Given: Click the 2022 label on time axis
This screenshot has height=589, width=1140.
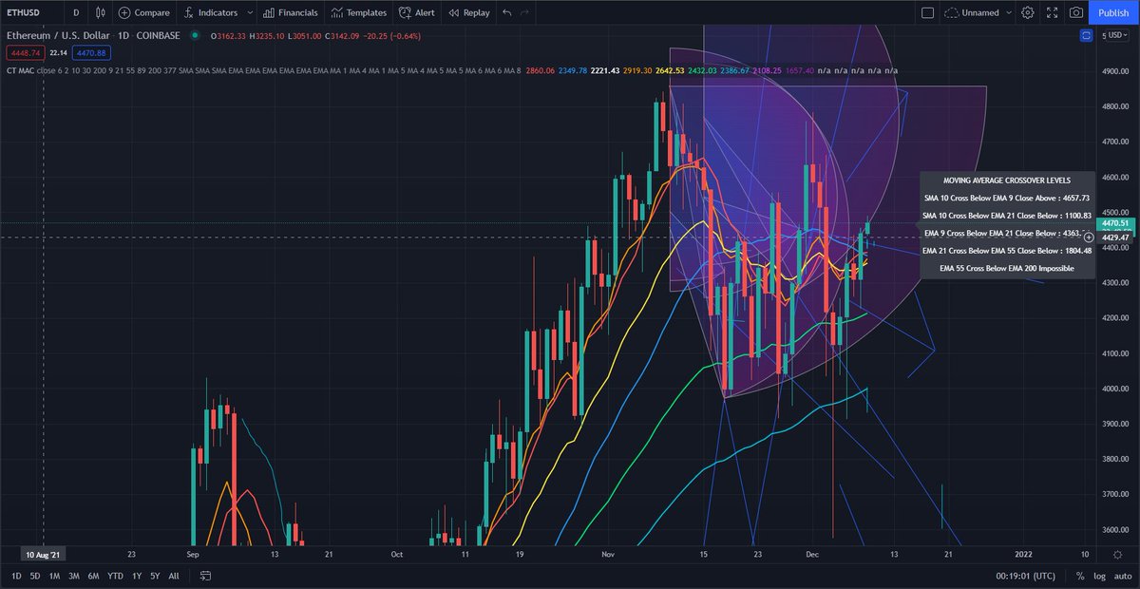Looking at the screenshot, I should [x=1023, y=553].
